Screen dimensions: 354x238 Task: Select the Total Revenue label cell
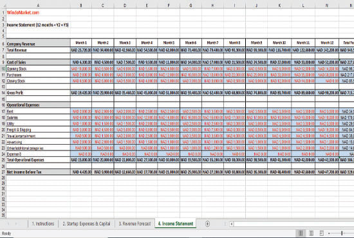(x=38, y=50)
